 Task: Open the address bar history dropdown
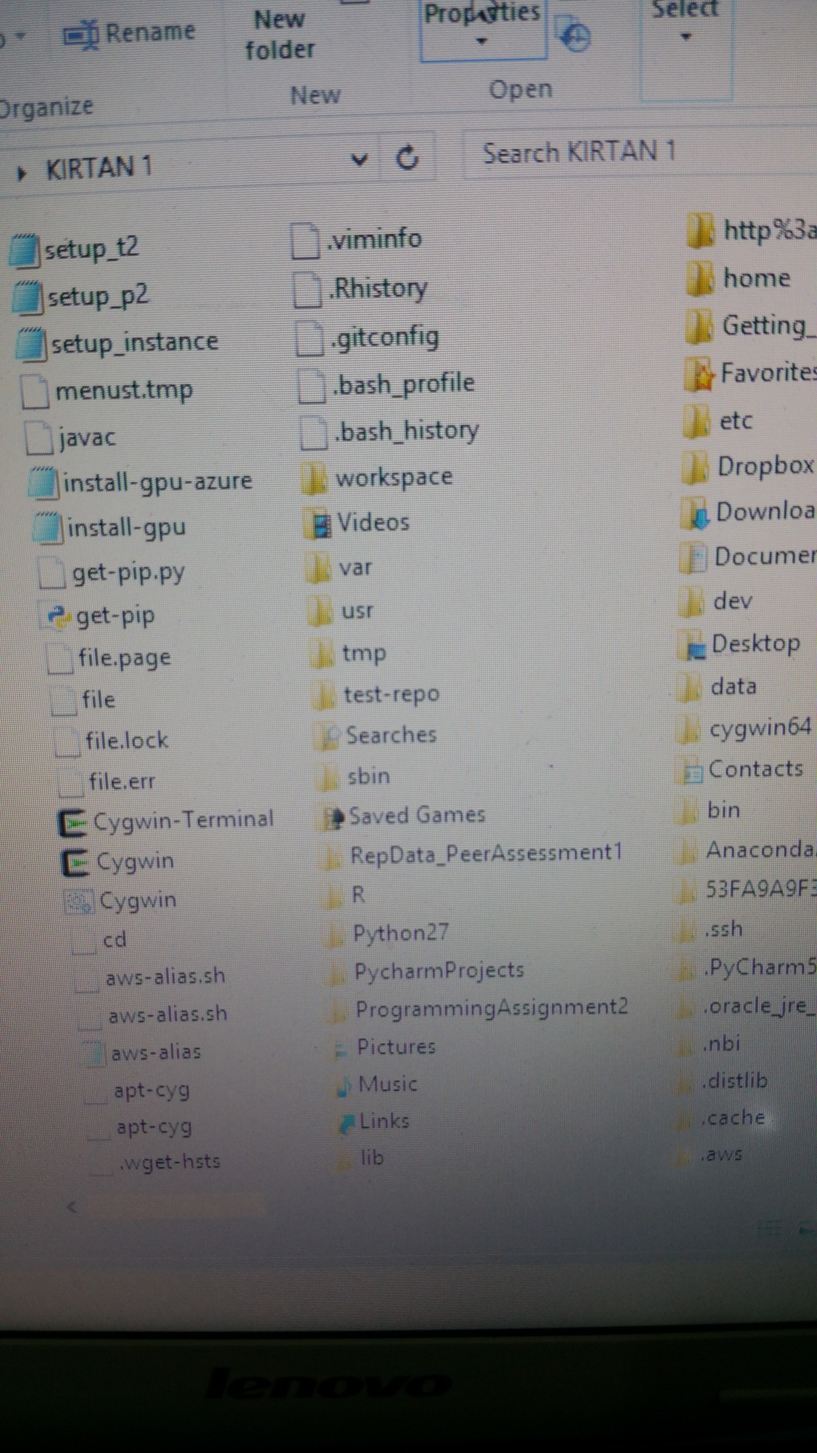[359, 160]
